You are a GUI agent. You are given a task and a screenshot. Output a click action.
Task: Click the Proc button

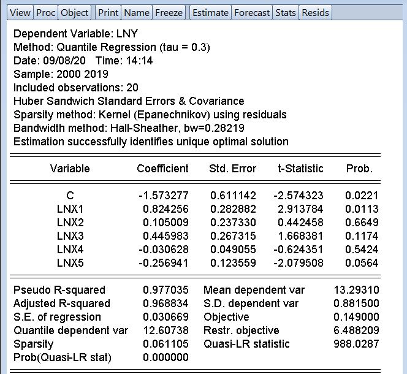click(45, 12)
